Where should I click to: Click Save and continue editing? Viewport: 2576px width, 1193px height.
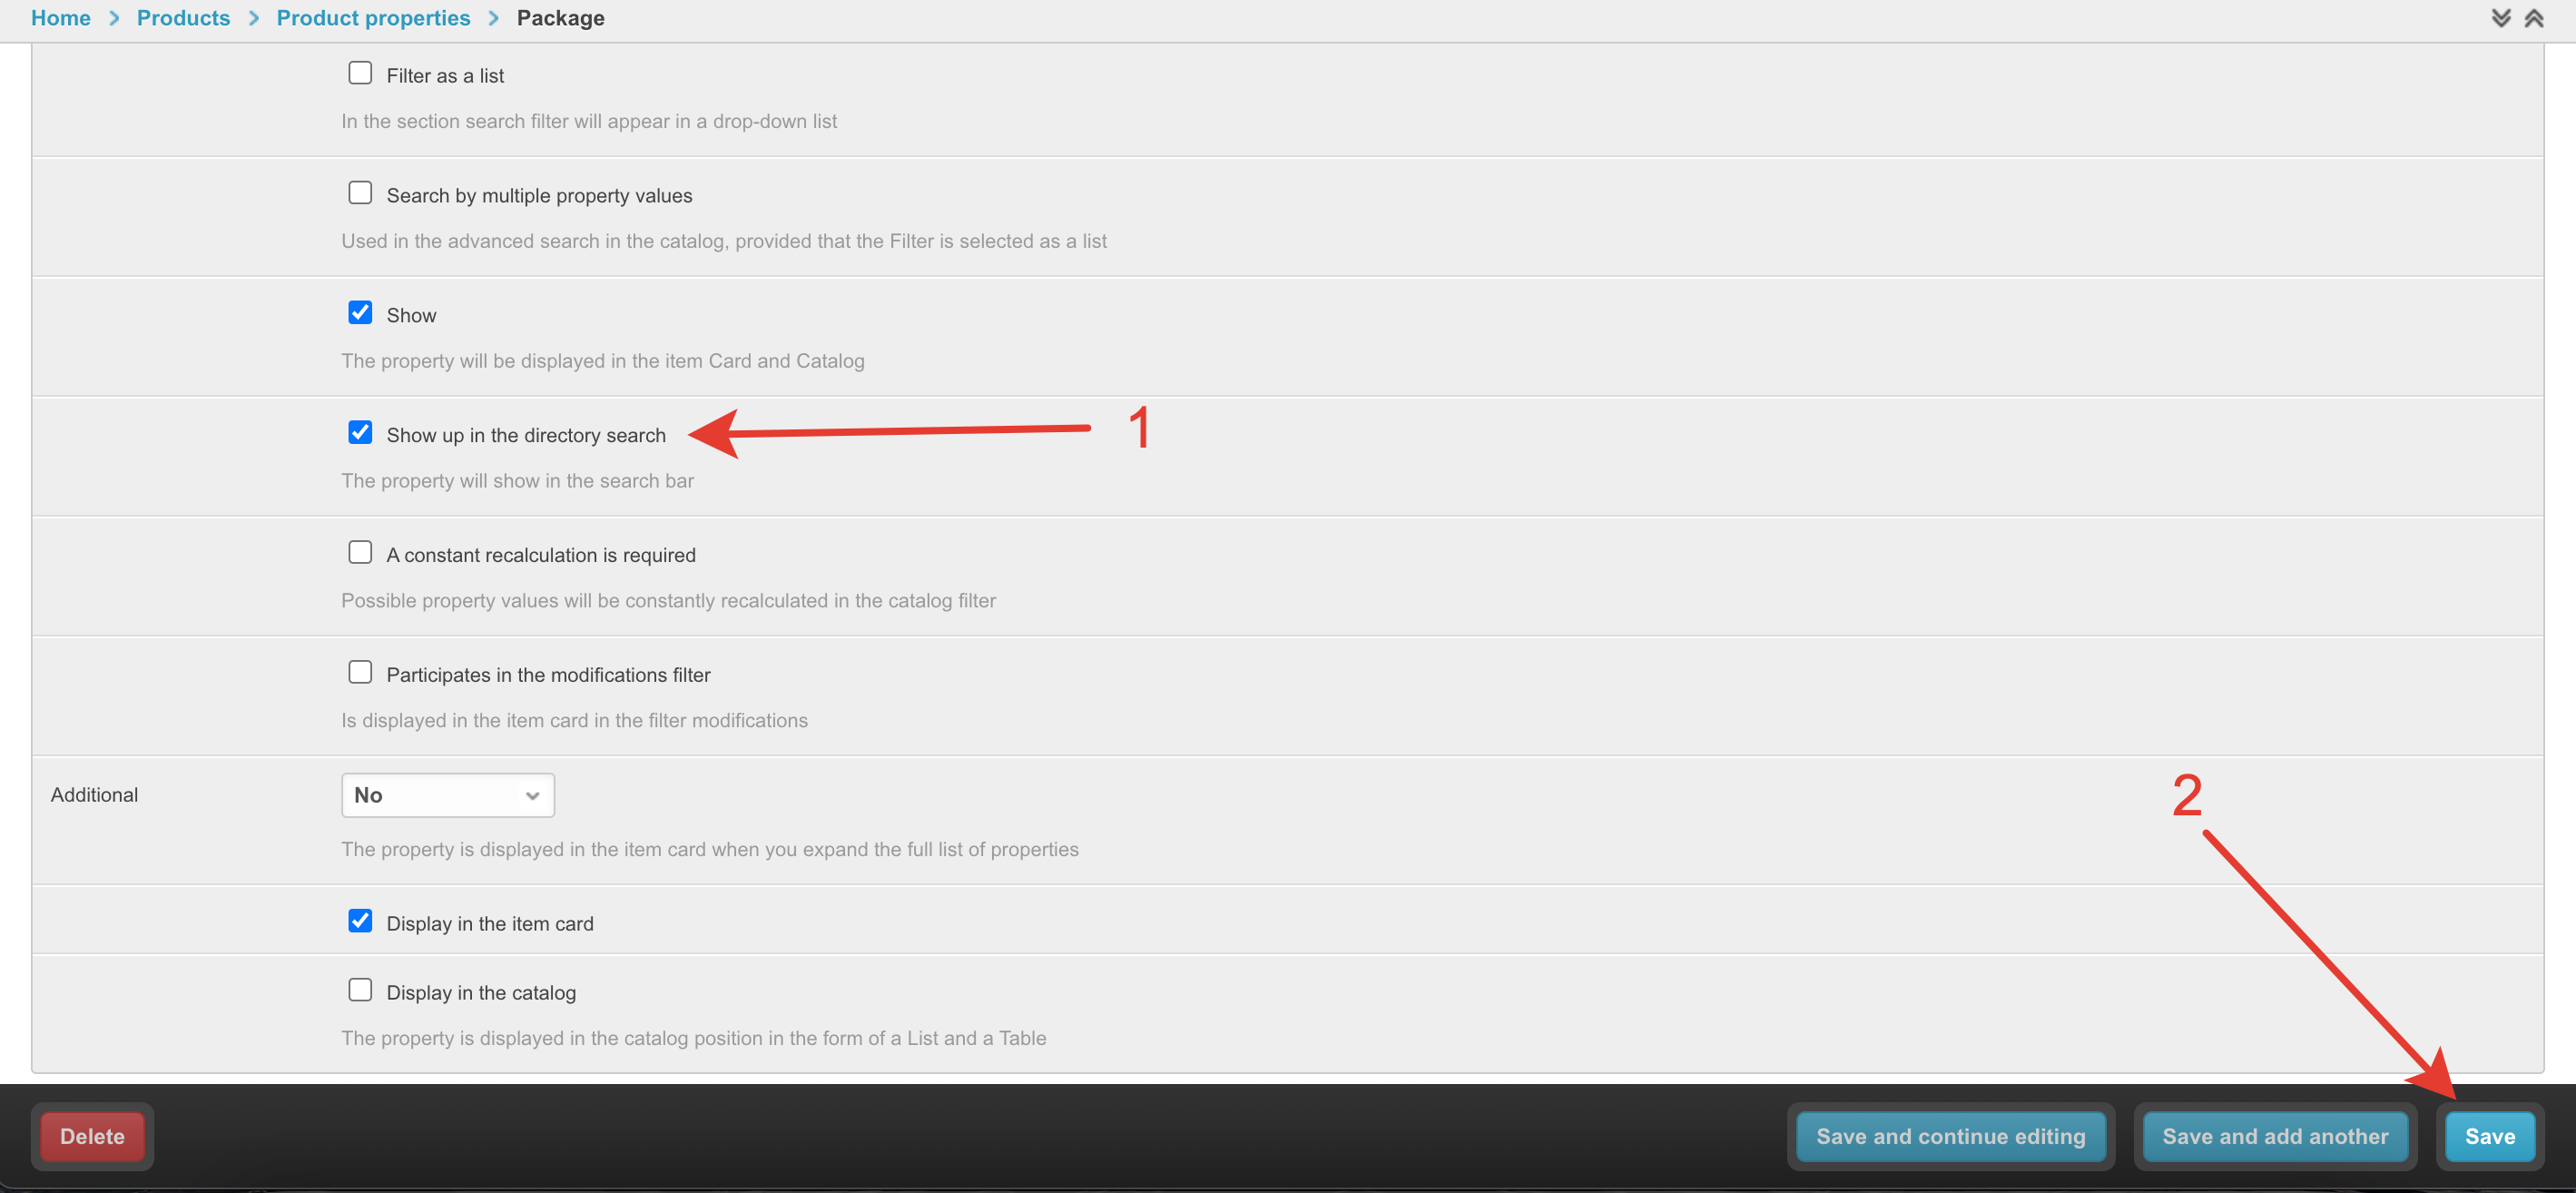(x=1950, y=1136)
